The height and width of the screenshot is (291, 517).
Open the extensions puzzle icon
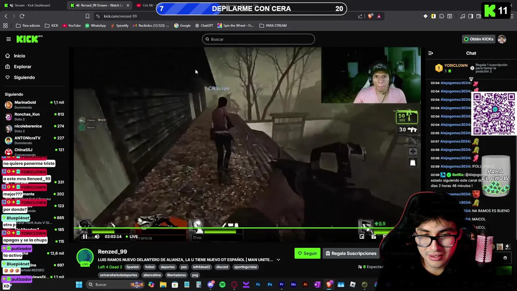point(441,16)
